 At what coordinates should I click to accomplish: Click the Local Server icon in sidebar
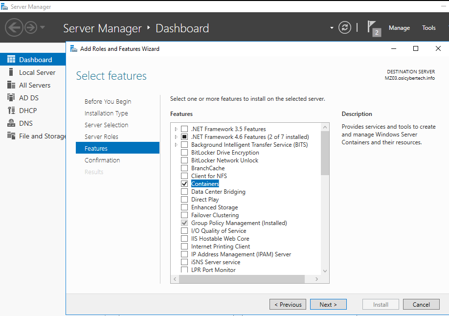[x=11, y=72]
